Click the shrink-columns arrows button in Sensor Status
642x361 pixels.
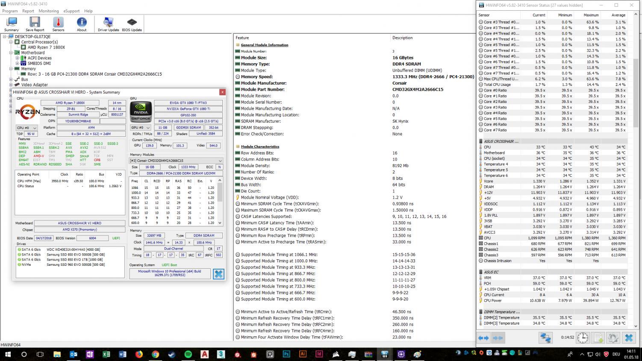[498, 338]
